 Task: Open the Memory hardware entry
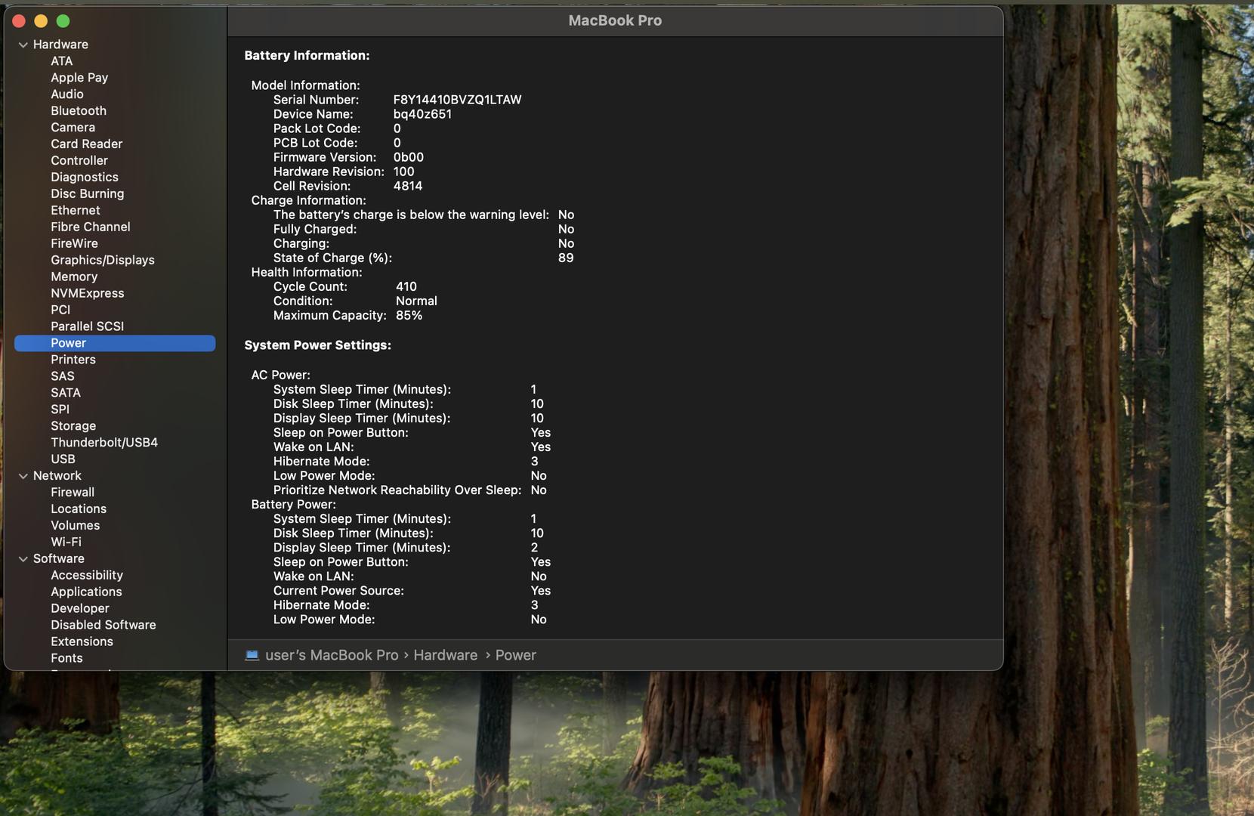[74, 277]
